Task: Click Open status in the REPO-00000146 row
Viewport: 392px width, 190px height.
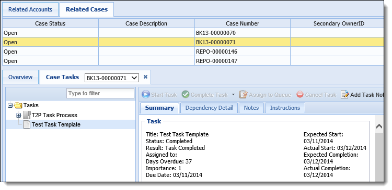Action: [x=10, y=52]
